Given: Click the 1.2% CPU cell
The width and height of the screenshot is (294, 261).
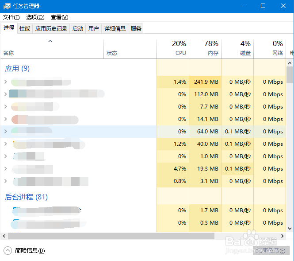Looking at the screenshot, I should pos(173,144).
